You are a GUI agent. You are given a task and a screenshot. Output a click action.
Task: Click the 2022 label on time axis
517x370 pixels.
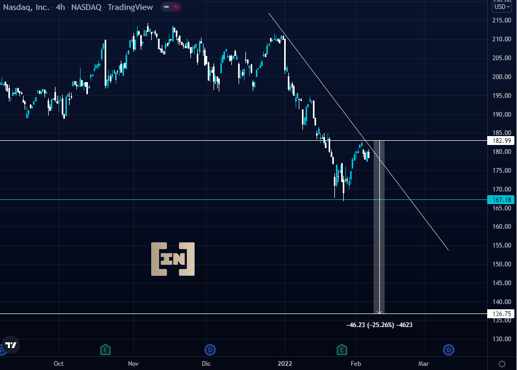285,363
